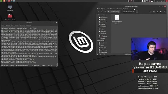Open the Telegram tray icon

coord(143,1)
